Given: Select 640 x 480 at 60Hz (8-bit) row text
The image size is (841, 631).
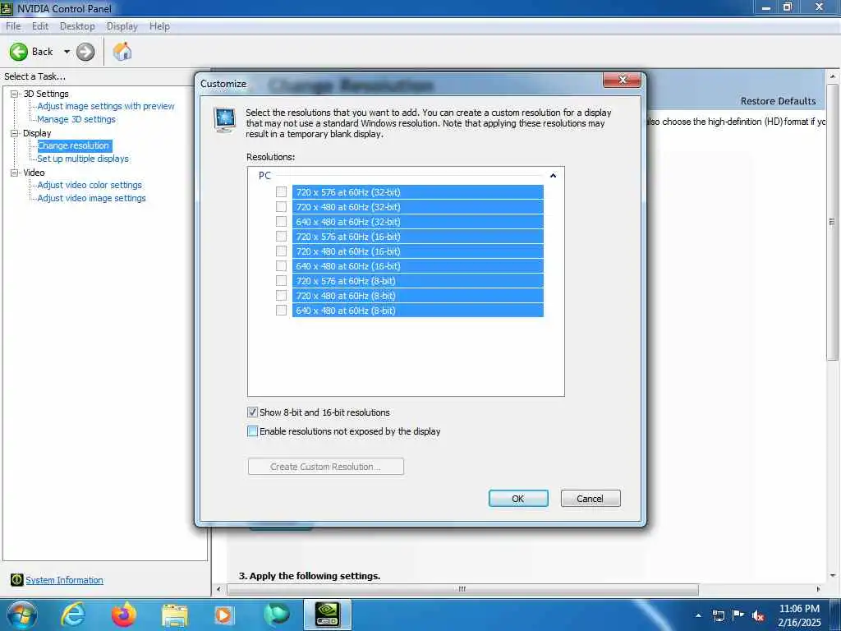Looking at the screenshot, I should (x=346, y=310).
